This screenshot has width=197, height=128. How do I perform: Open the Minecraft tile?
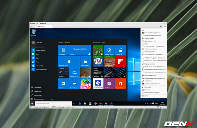pyautogui.click(x=109, y=61)
